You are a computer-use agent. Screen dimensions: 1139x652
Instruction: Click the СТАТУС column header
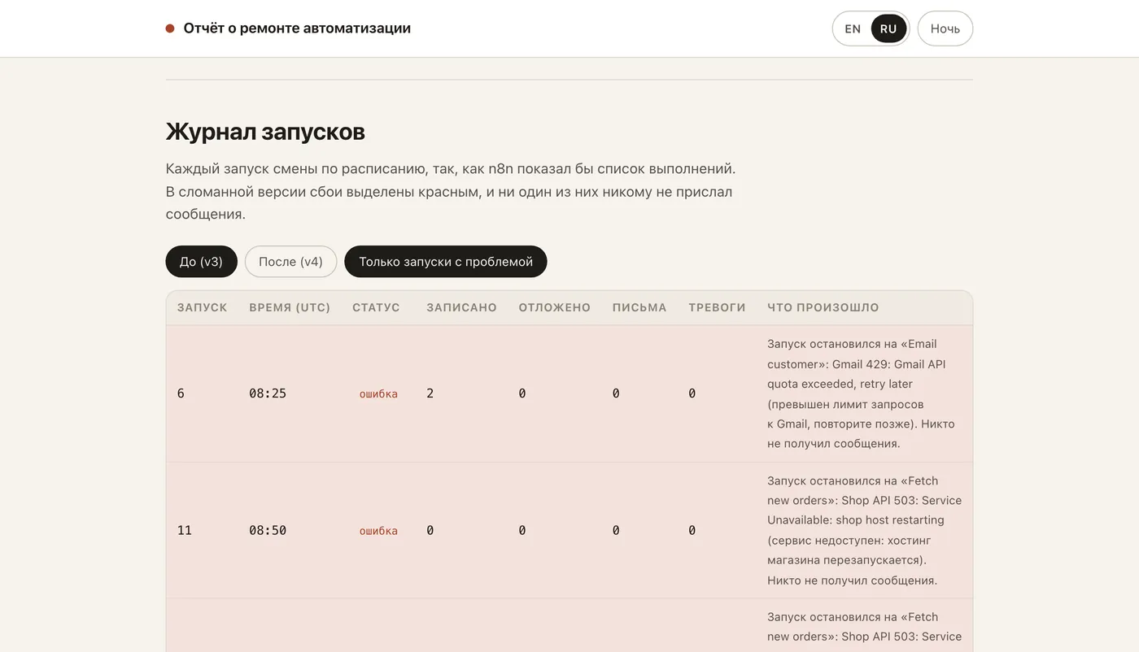point(376,308)
